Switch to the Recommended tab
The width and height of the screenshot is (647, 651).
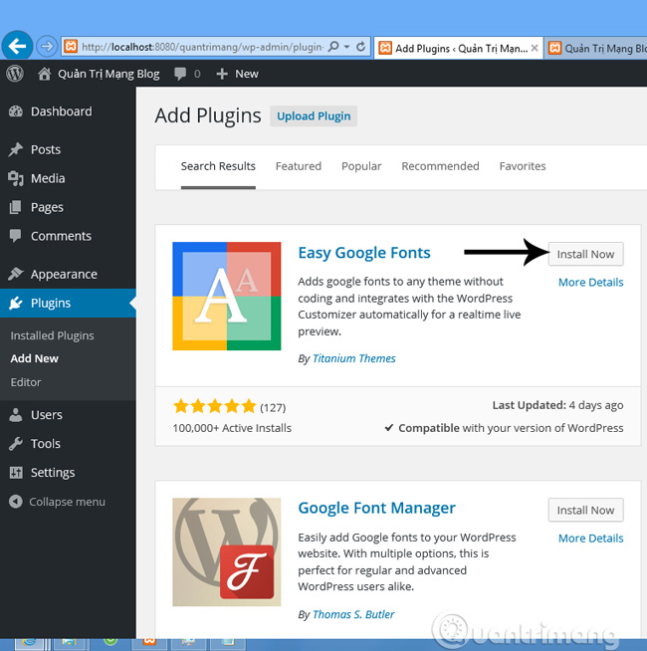point(440,166)
